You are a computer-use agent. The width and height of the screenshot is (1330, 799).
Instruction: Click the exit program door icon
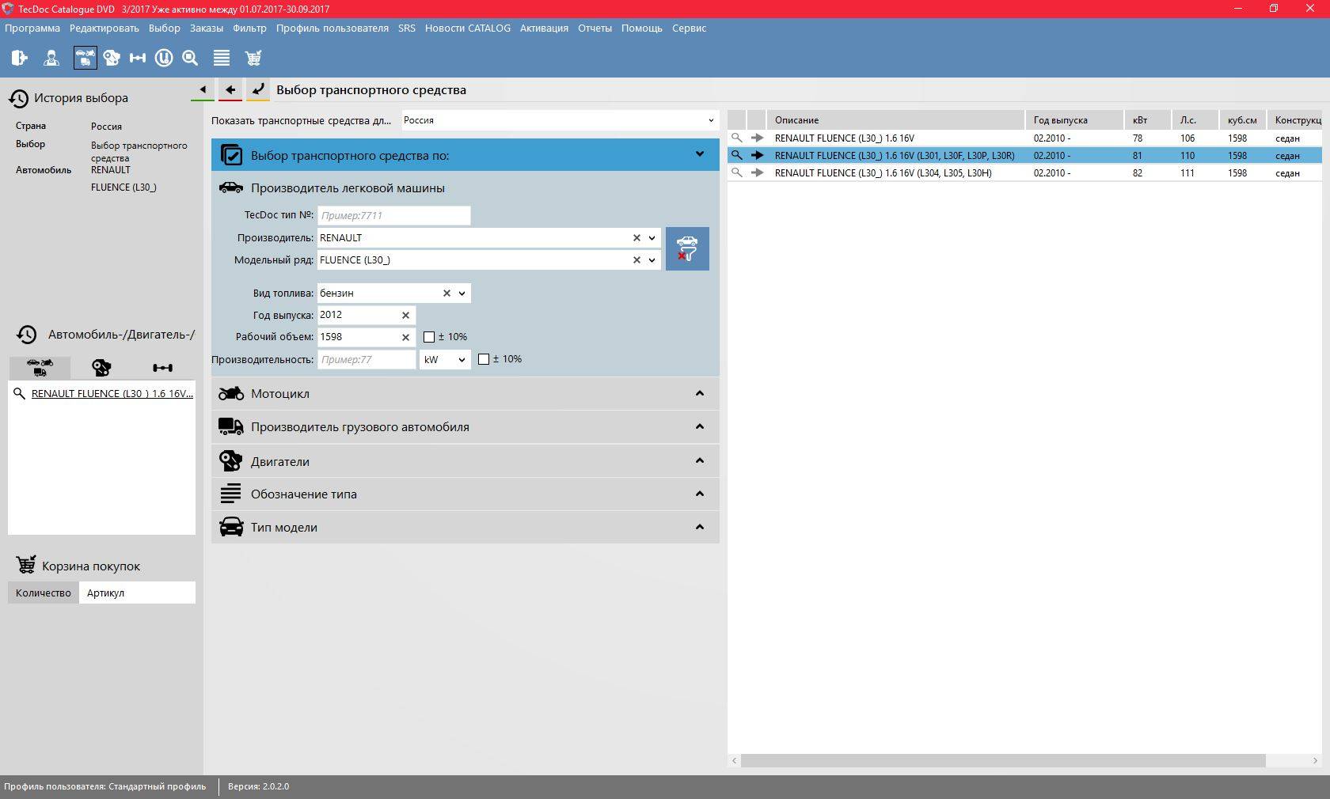pyautogui.click(x=20, y=58)
